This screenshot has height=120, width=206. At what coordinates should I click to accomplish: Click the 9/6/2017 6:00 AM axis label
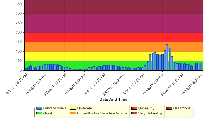(193, 84)
